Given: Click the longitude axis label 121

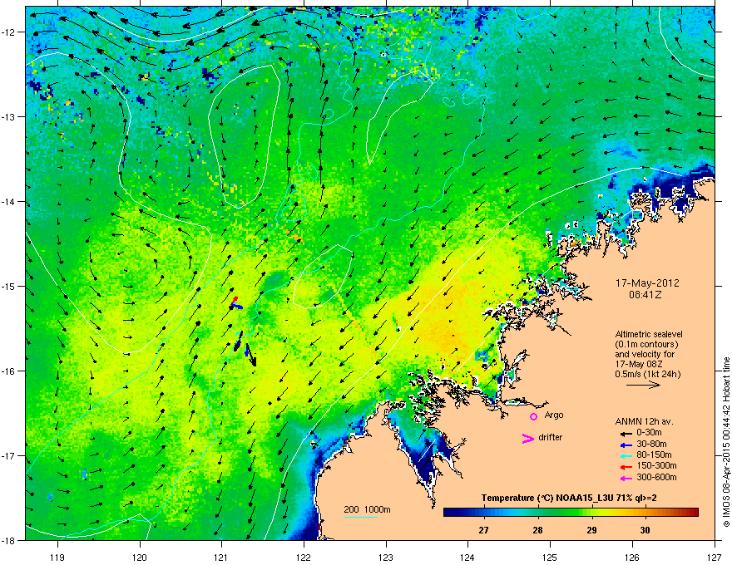Looking at the screenshot, I should [221, 557].
